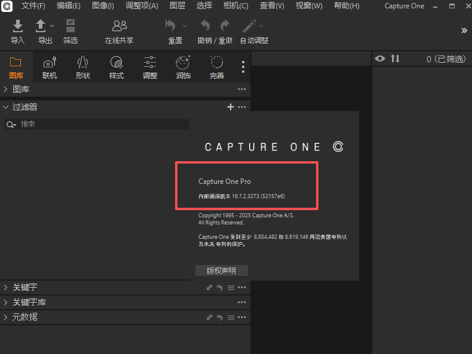This screenshot has width=472, height=354.
Task: Open Online Sharing (在线共享) icon
Action: tap(119, 26)
